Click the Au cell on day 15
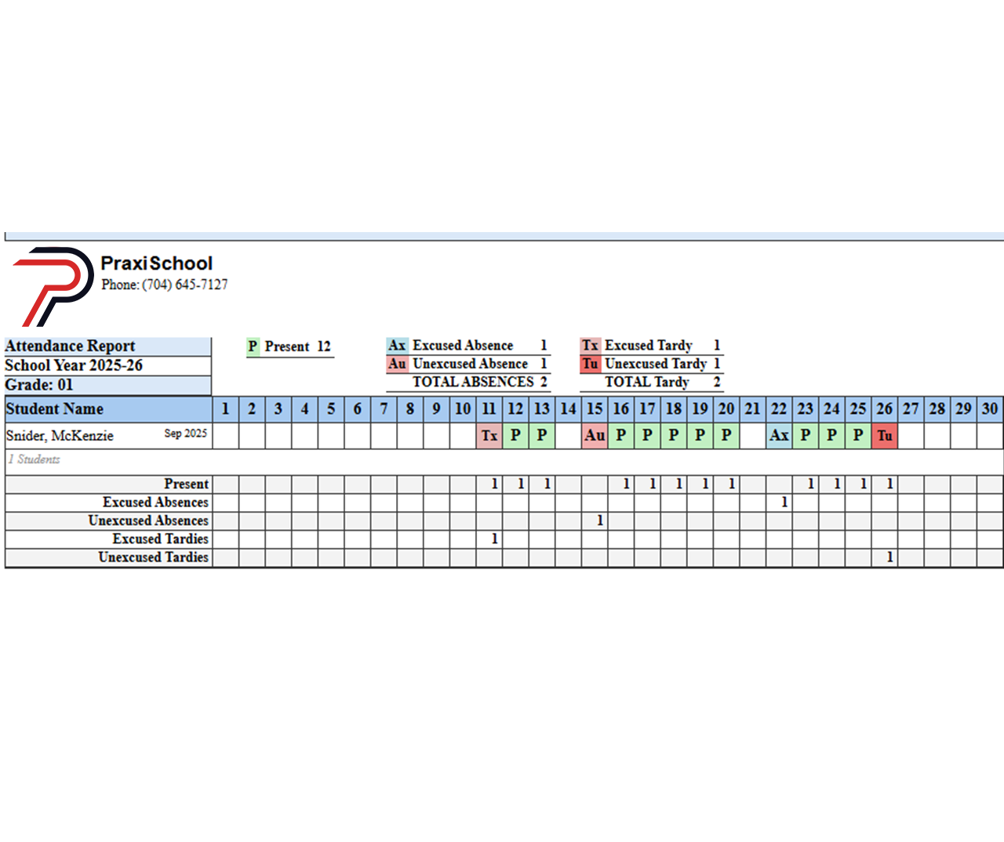 pos(595,436)
